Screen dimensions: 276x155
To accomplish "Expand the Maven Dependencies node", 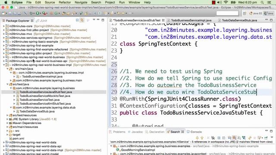I will tap(7, 123).
